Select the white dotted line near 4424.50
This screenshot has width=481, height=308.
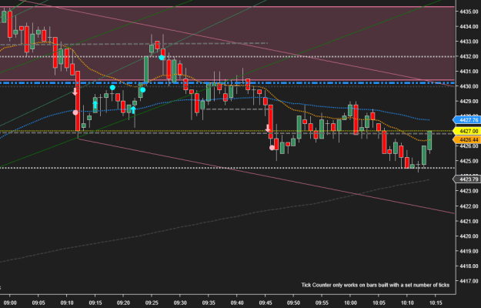pos(227,168)
